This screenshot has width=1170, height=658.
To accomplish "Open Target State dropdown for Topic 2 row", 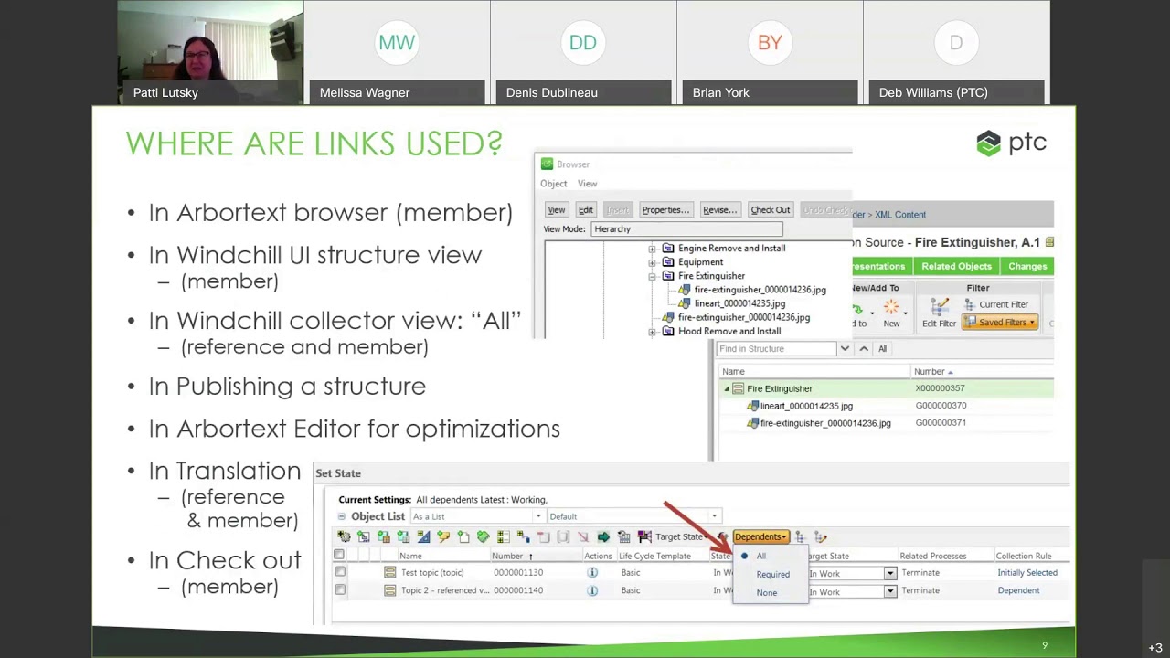I will (x=889, y=592).
